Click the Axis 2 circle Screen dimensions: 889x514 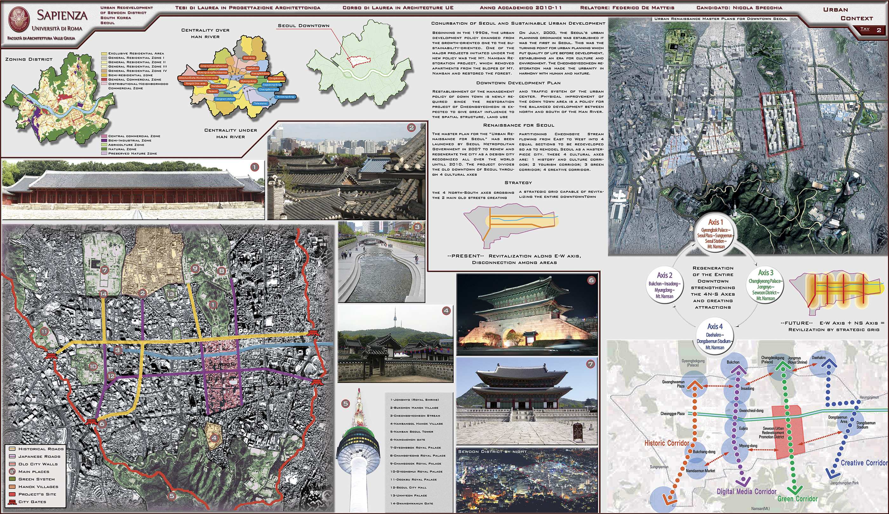pyautogui.click(x=665, y=285)
